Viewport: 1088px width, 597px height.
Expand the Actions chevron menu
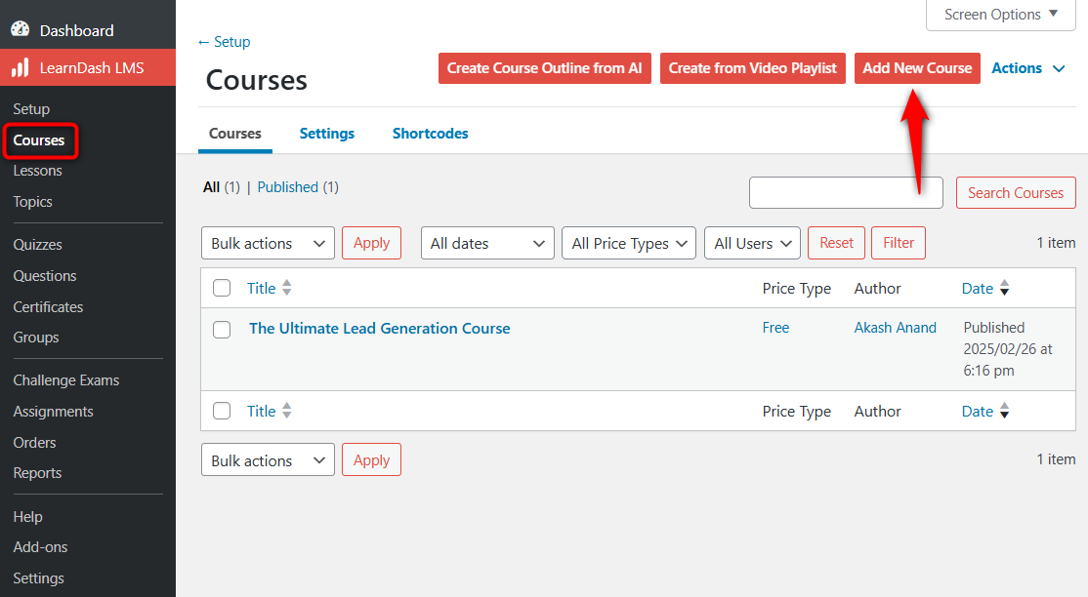pyautogui.click(x=1059, y=68)
